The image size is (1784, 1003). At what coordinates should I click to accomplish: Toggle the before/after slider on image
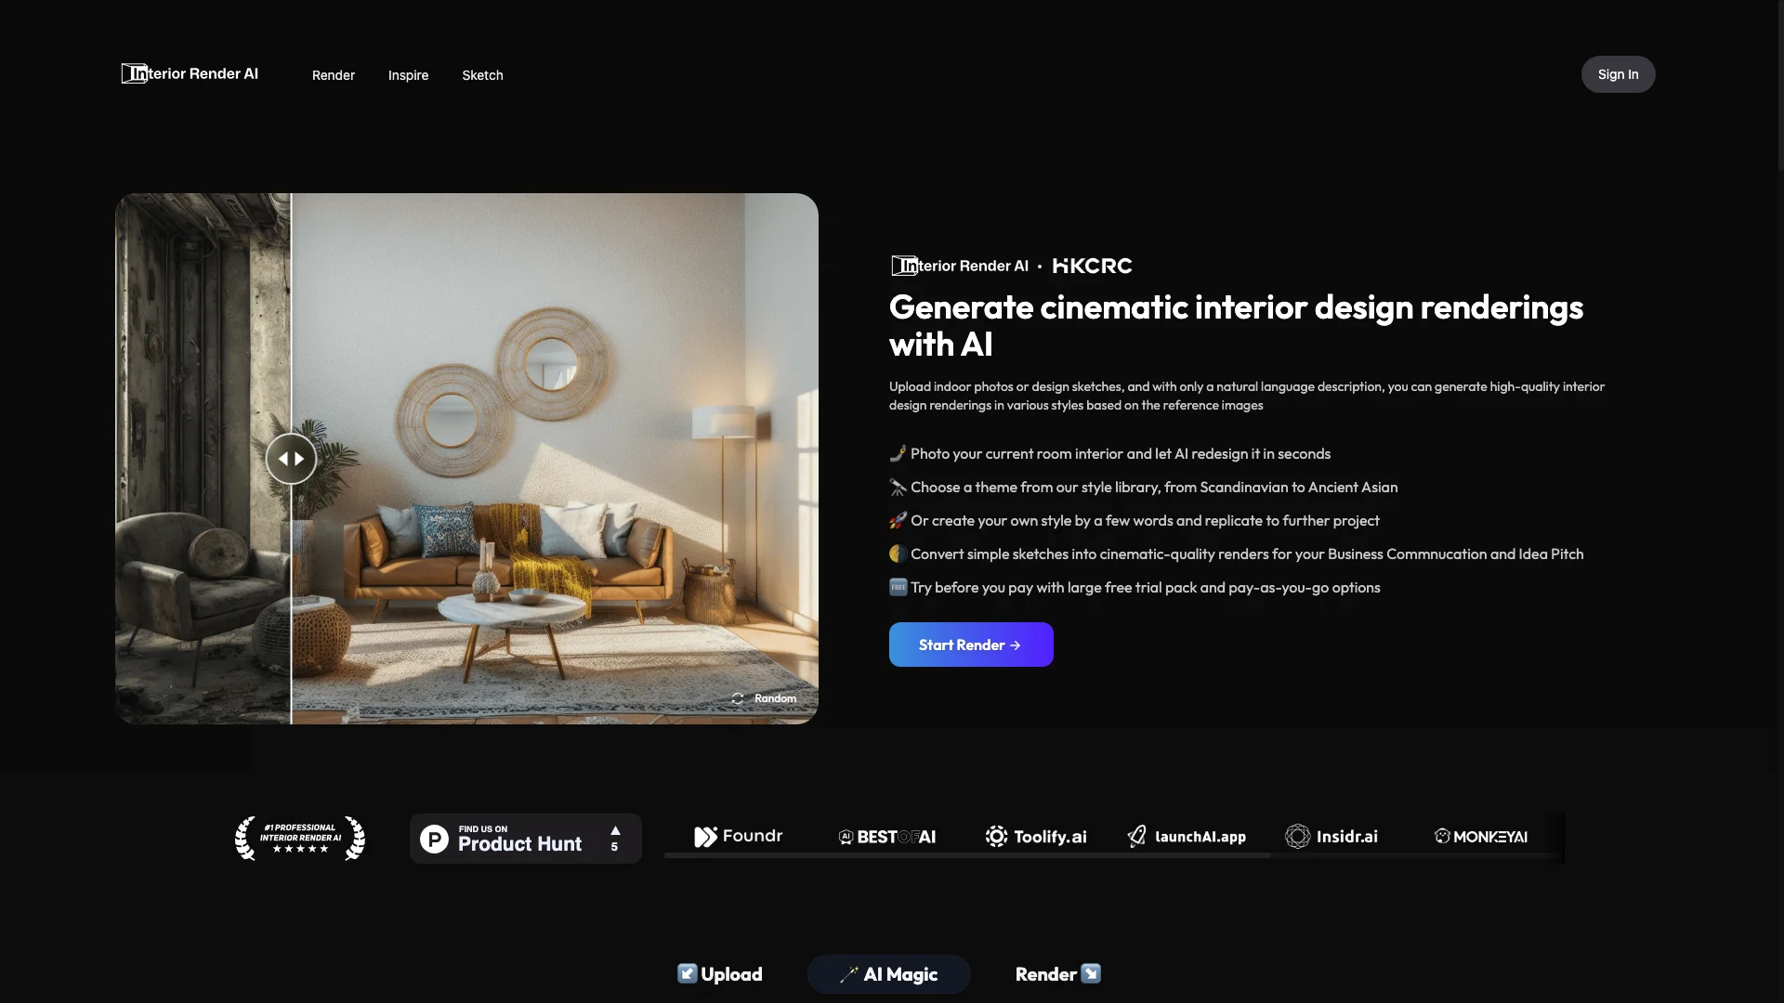(292, 458)
